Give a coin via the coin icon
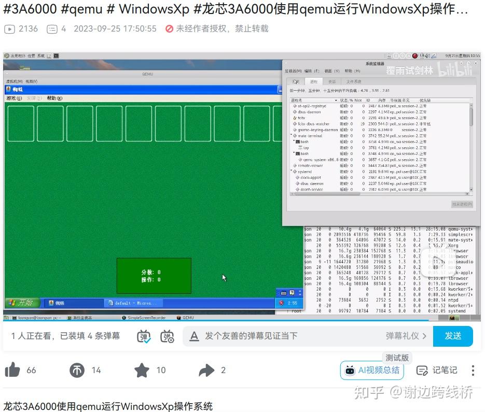The width and height of the screenshot is (485, 412). [77, 370]
